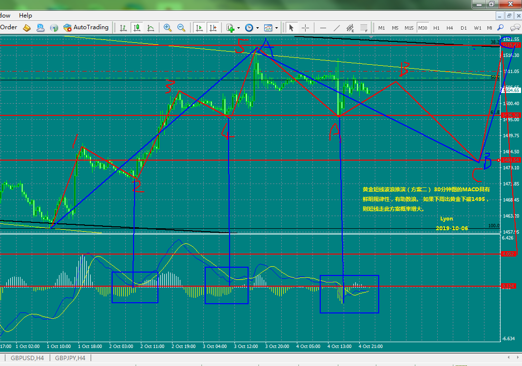Click the MACD 6.426 scale value
This screenshot has width=522, height=366.
pos(508,238)
